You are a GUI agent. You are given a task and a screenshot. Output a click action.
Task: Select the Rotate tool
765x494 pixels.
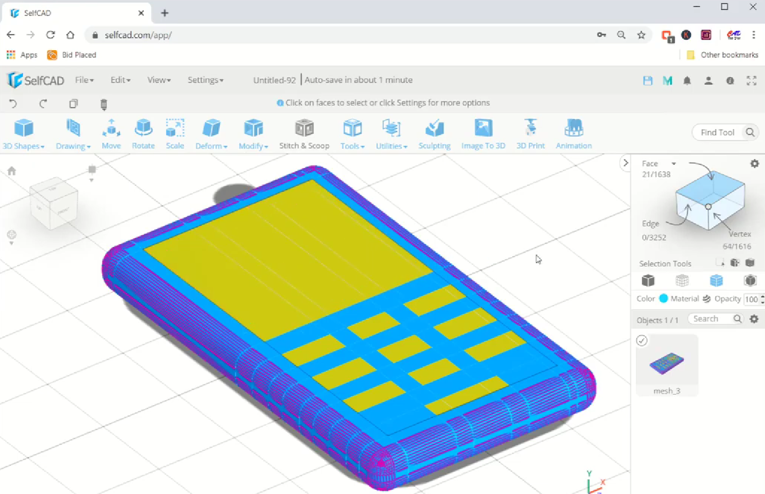pyautogui.click(x=143, y=135)
